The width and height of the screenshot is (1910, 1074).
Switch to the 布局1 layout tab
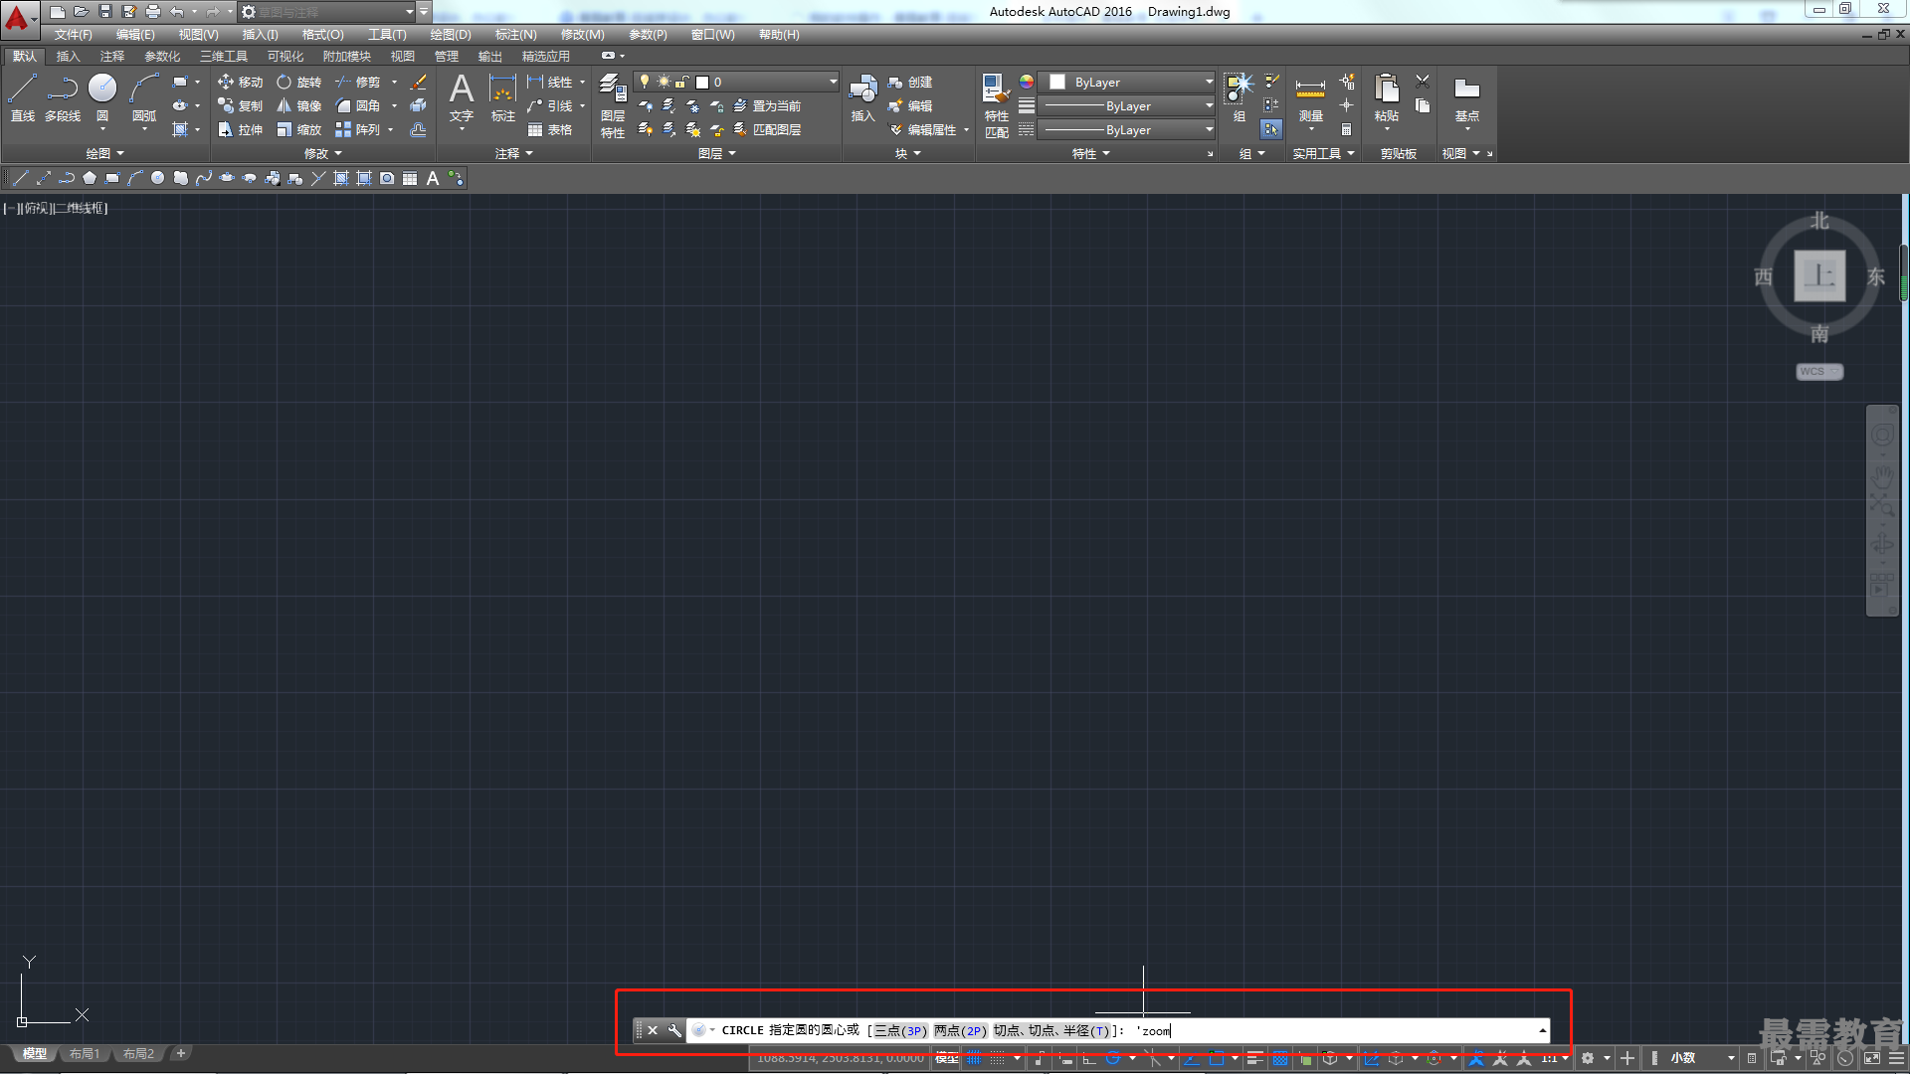click(x=85, y=1053)
